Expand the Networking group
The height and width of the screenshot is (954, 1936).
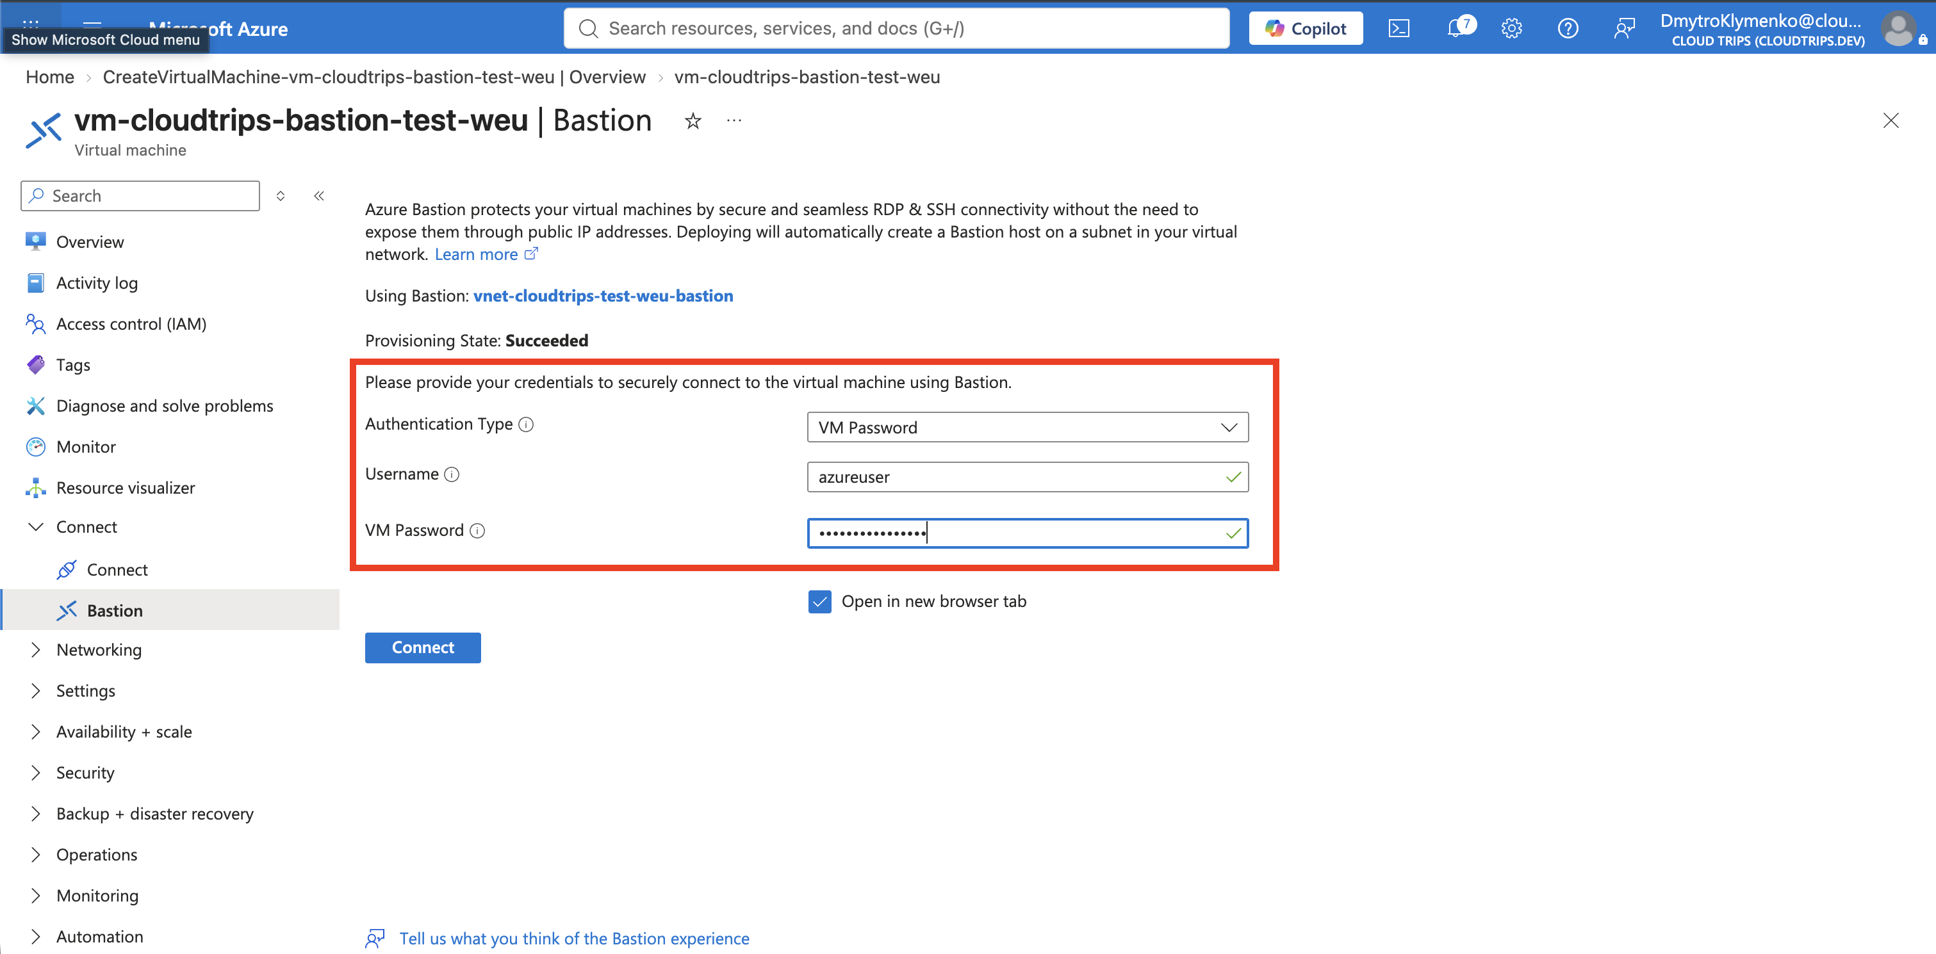35,650
